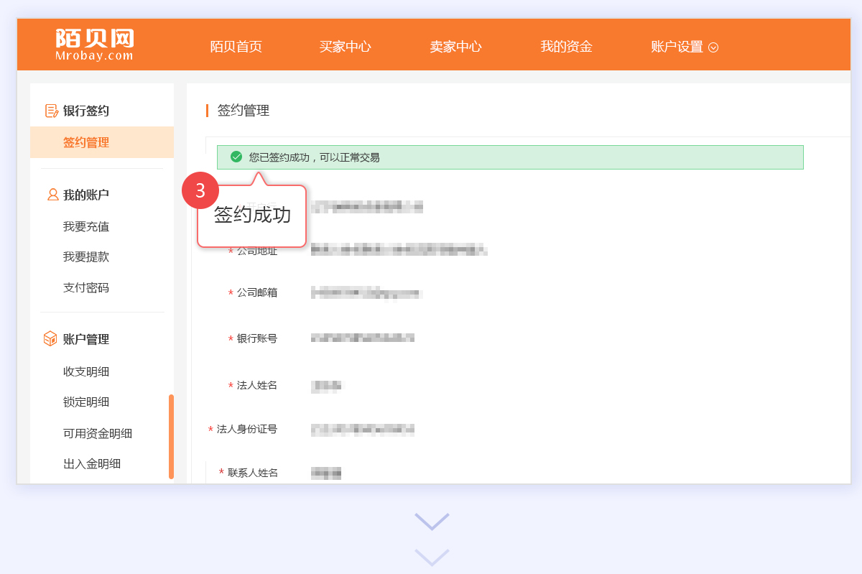This screenshot has width=862, height=574.
Task: Click the green success checkmark icon
Action: (236, 157)
